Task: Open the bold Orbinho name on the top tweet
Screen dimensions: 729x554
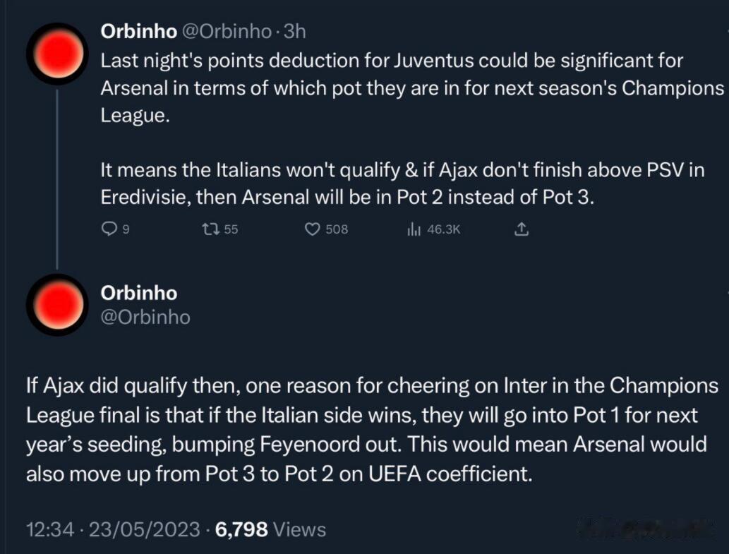Action: tap(138, 32)
